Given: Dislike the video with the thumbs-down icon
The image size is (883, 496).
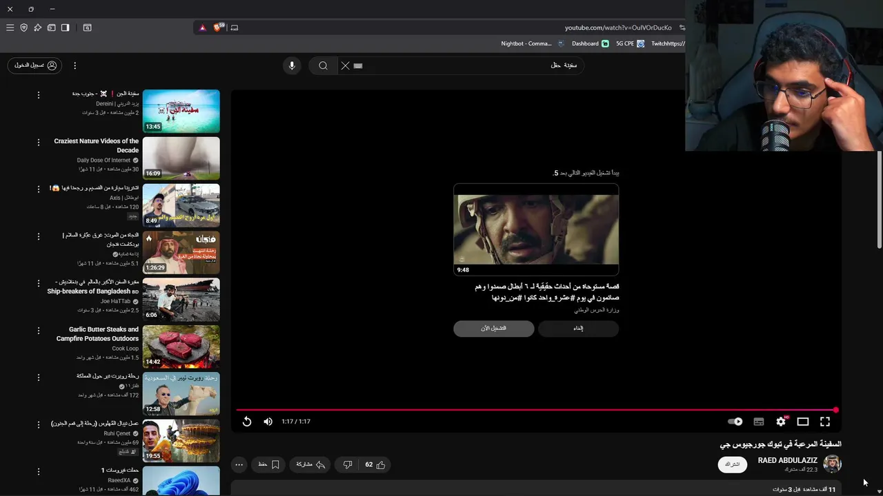Looking at the screenshot, I should pyautogui.click(x=348, y=465).
